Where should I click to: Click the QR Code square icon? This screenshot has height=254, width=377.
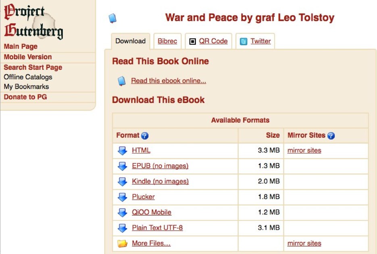click(193, 42)
